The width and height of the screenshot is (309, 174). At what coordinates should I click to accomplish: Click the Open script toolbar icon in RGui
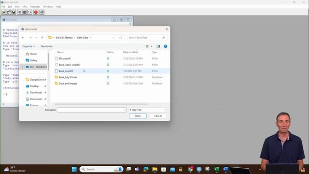click(x=3, y=12)
